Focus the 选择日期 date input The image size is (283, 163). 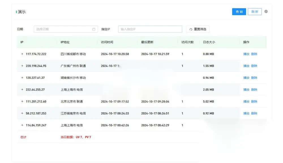point(66,29)
